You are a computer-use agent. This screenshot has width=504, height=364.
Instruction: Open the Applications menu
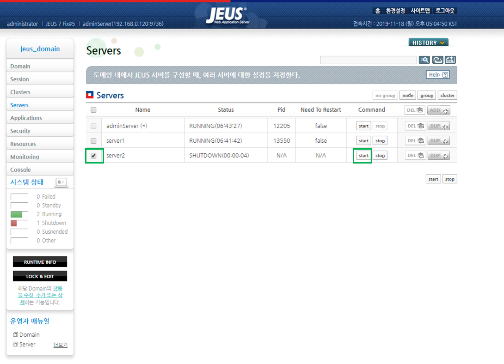(x=40, y=118)
